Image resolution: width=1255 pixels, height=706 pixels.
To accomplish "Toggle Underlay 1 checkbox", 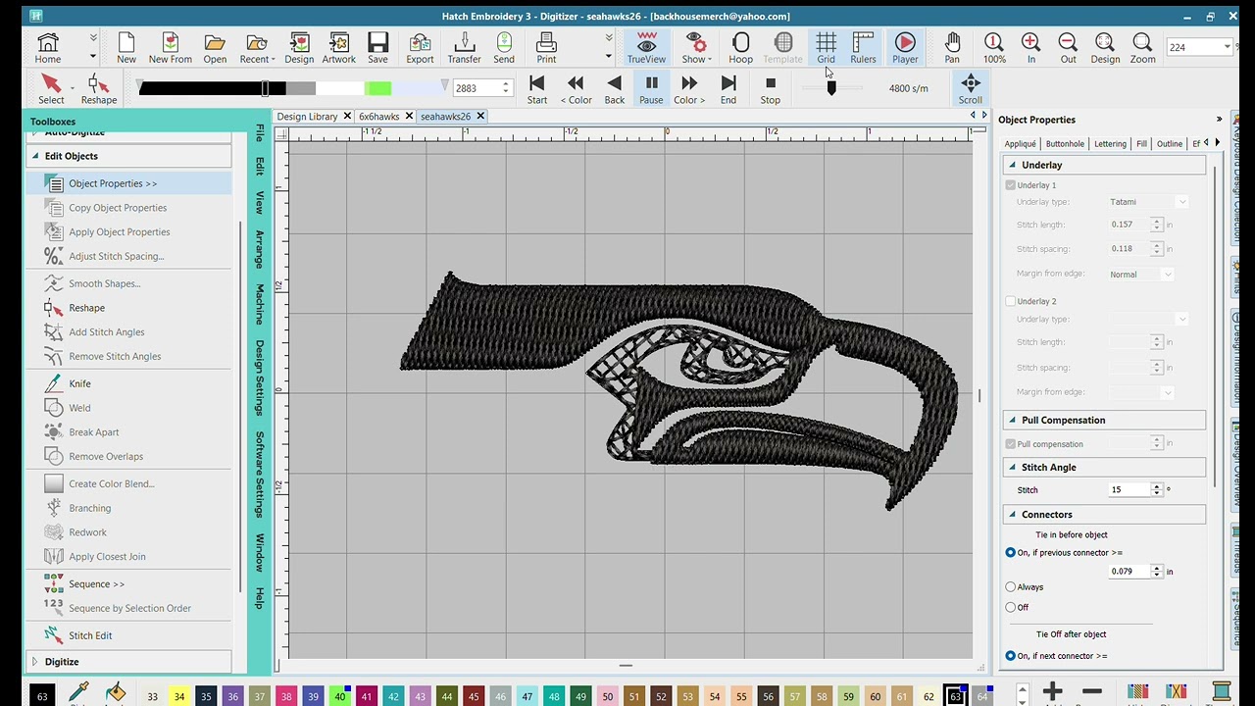I will click(1011, 184).
